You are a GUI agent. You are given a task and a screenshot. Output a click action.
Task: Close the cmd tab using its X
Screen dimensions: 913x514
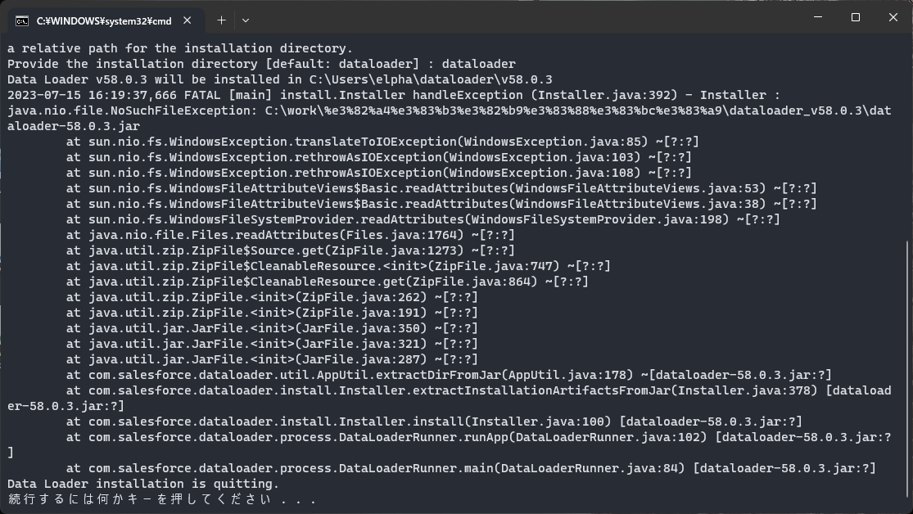click(187, 20)
